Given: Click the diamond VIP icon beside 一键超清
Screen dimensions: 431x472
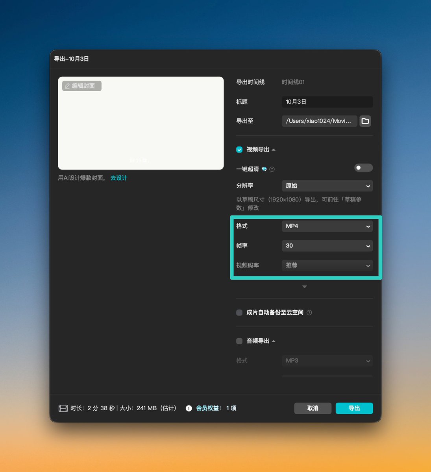Looking at the screenshot, I should 264,169.
